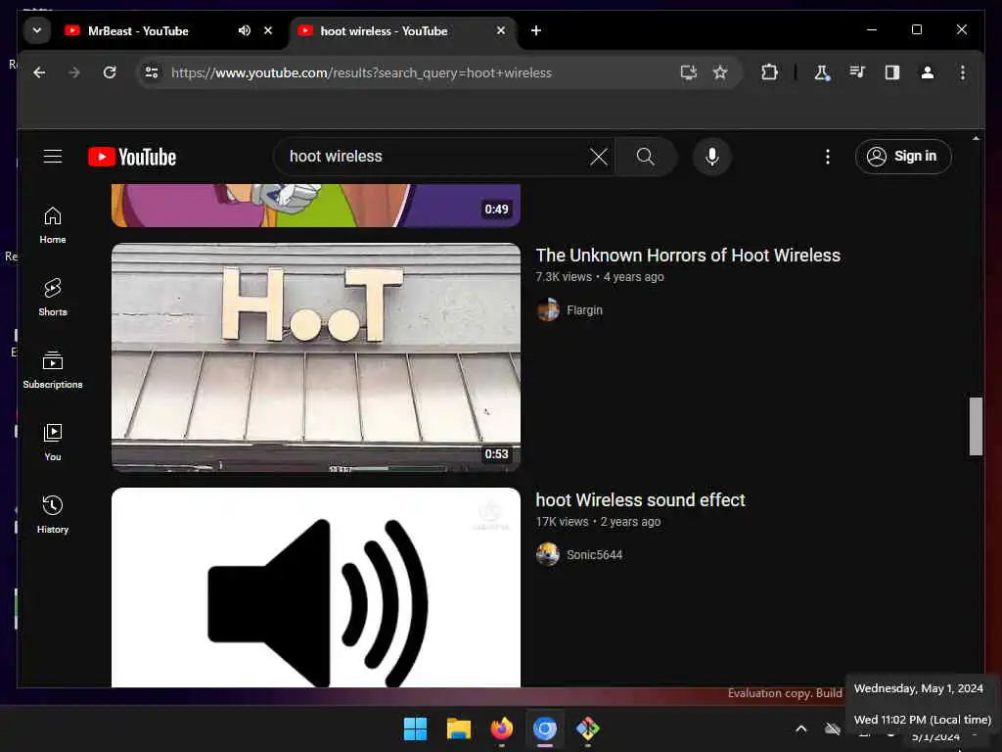This screenshot has height=752, width=1002.
Task: Bookmark this page with the star
Action: pyautogui.click(x=720, y=72)
